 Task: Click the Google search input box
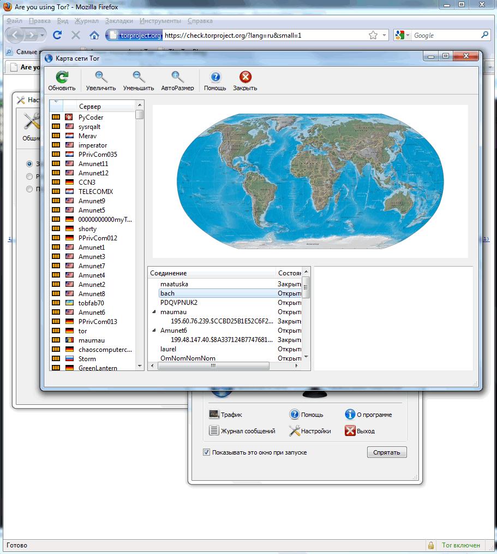click(446, 36)
